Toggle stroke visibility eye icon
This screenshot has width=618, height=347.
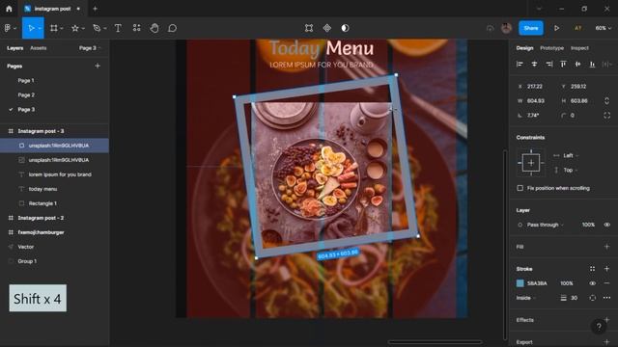click(592, 283)
